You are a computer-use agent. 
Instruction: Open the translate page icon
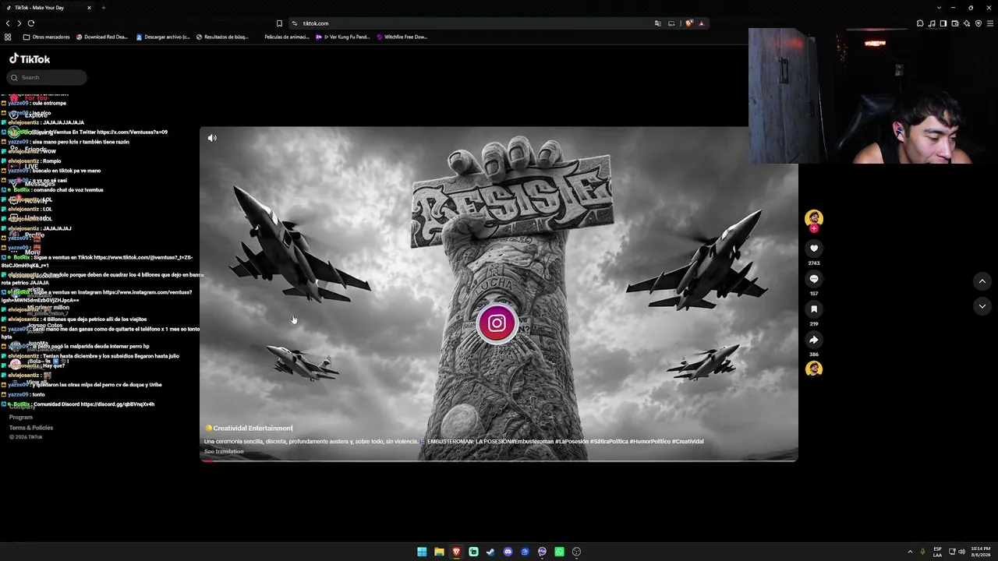(658, 23)
